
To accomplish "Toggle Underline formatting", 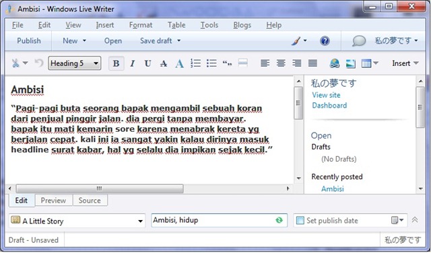I will pos(147,63).
